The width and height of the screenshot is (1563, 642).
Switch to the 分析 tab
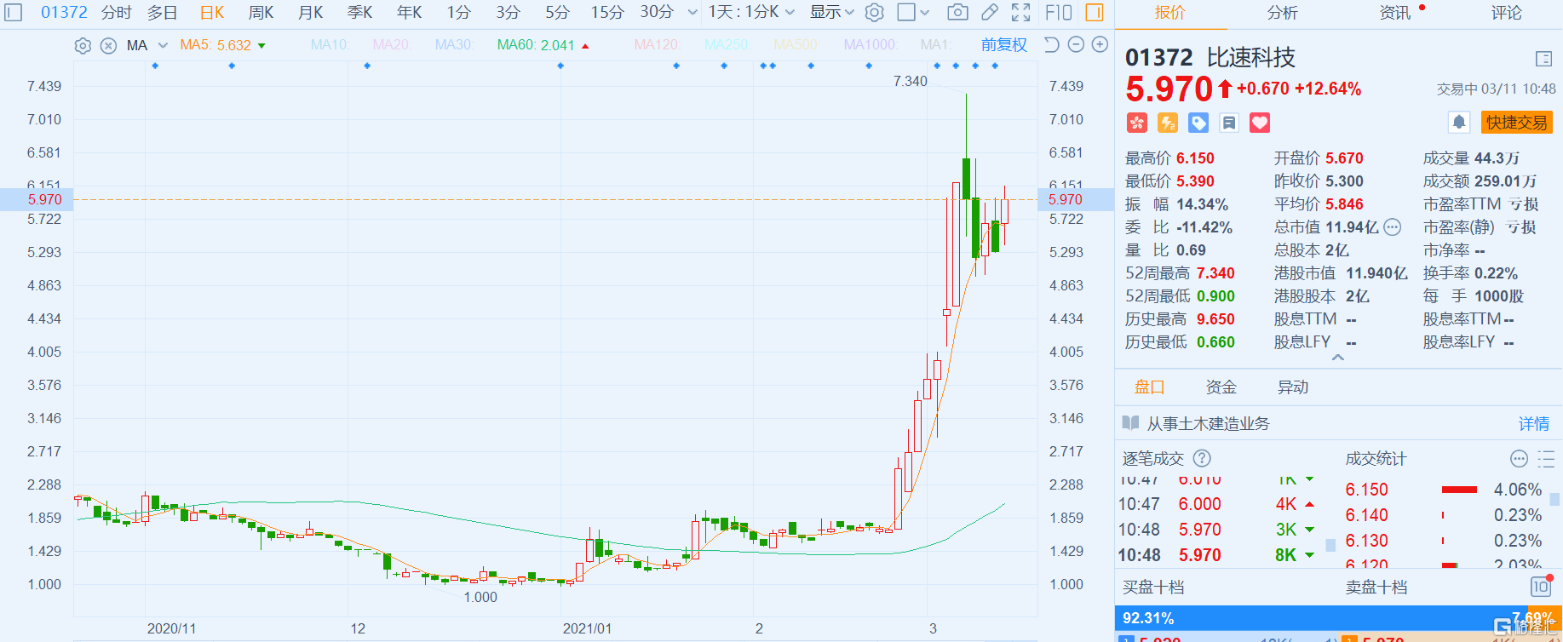pos(1282,13)
